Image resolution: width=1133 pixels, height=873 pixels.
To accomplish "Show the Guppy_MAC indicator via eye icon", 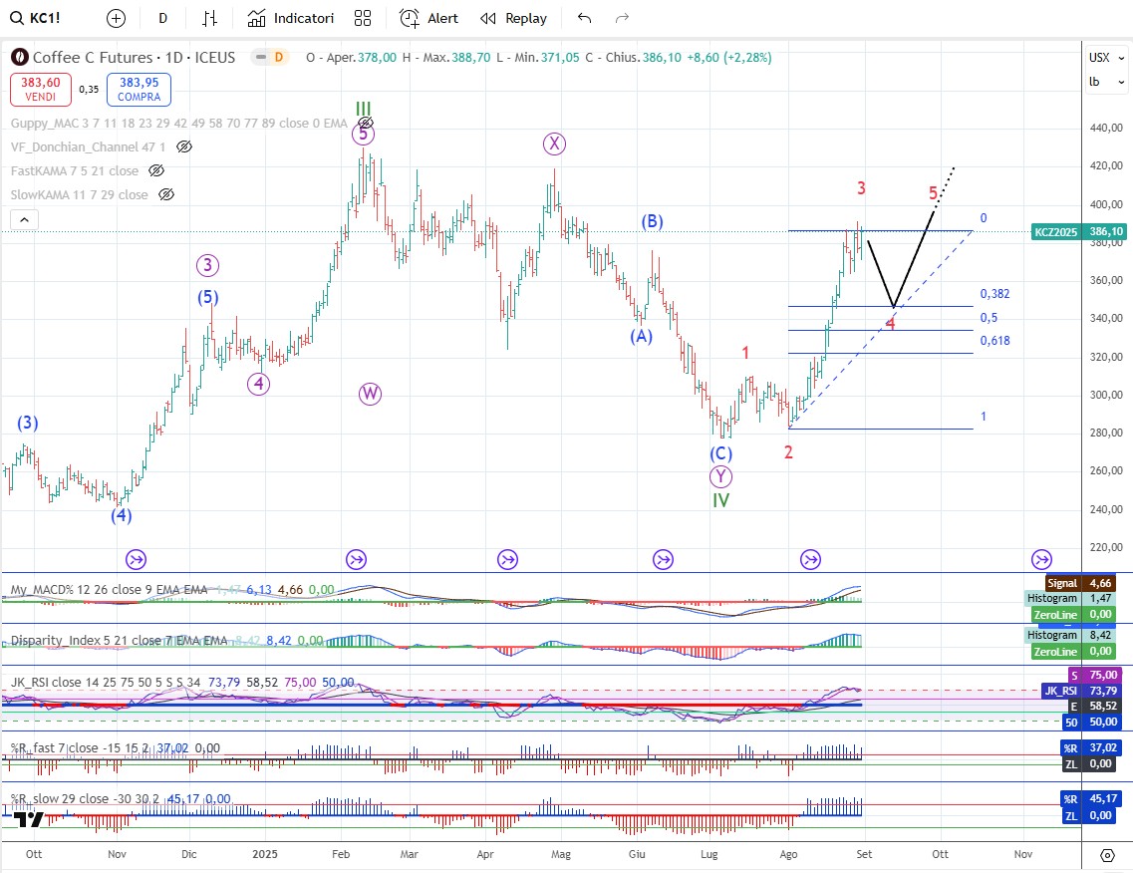I will (x=365, y=124).
